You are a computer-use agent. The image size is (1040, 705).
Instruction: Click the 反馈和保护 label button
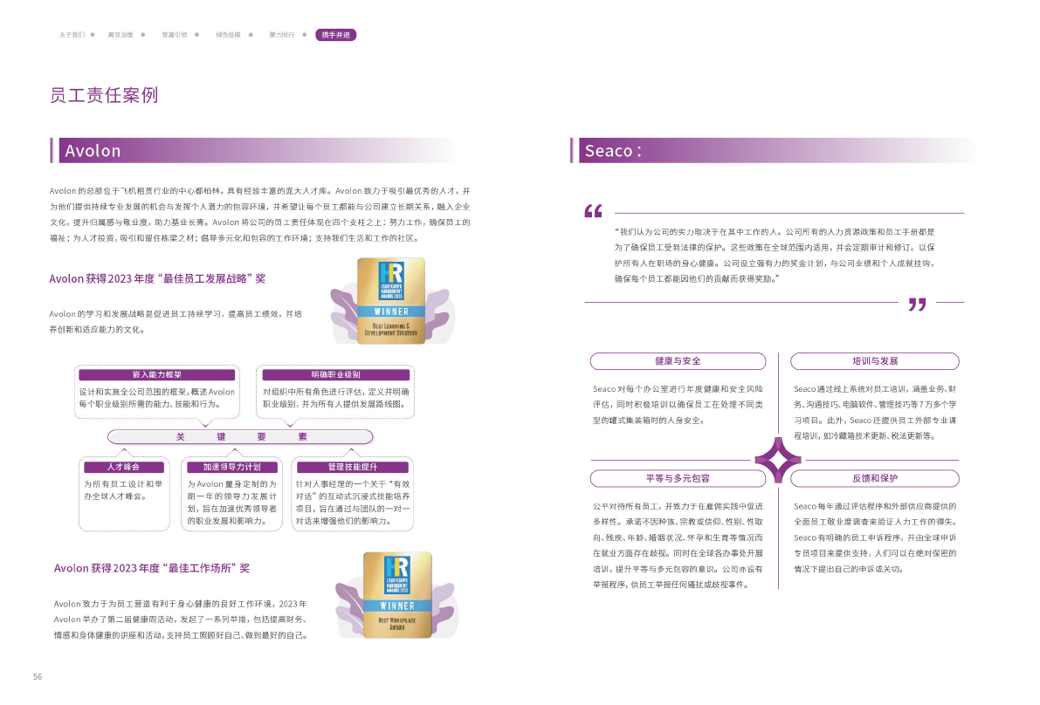[874, 478]
